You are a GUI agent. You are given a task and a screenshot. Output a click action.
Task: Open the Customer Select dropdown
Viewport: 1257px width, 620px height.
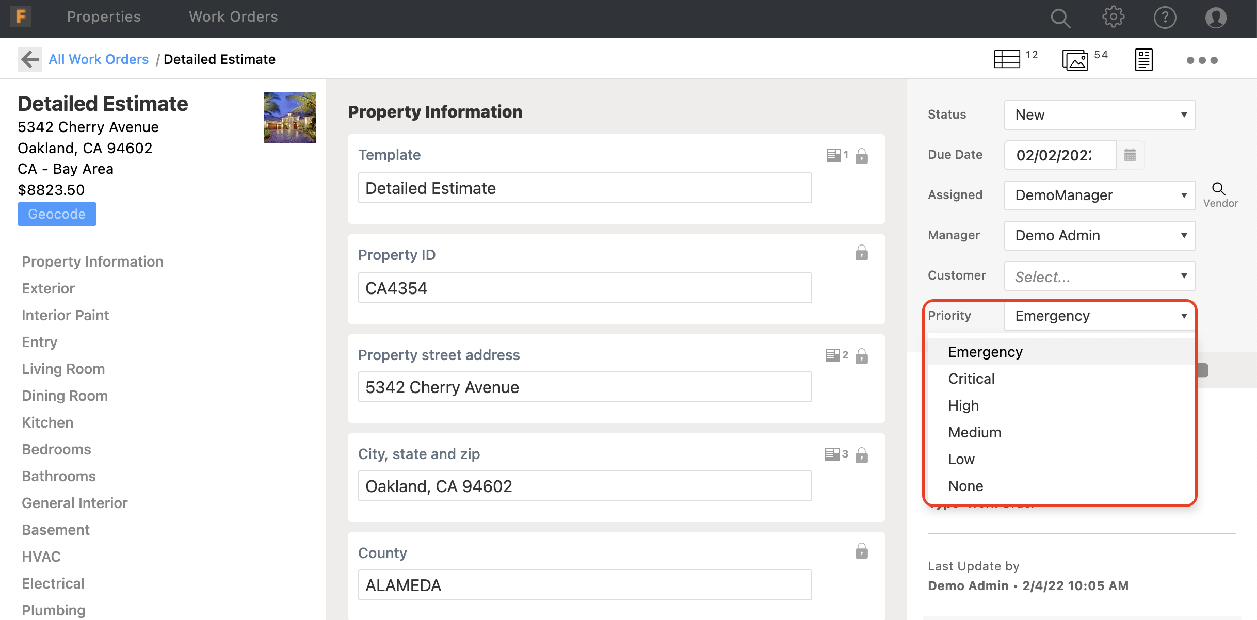point(1100,276)
